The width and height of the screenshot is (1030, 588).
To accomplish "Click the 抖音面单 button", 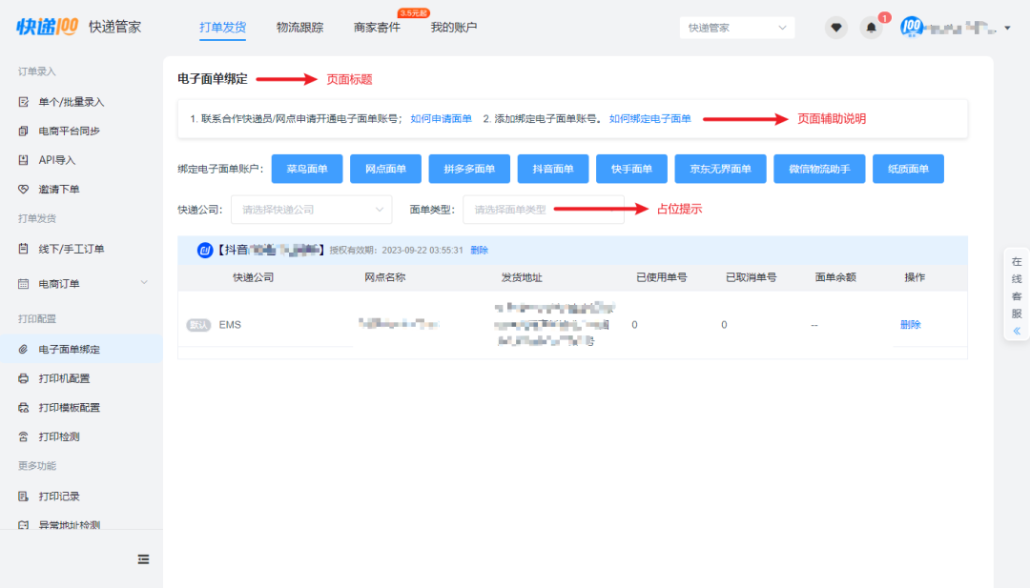I will click(x=553, y=169).
